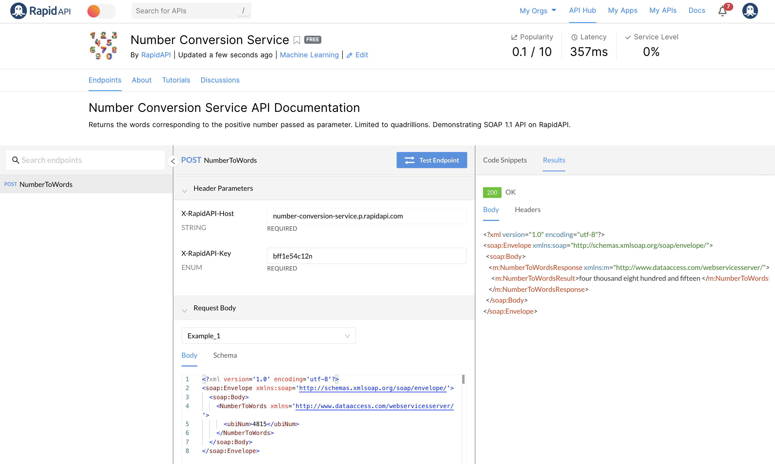Click the Number Conversion Service logo thumbnail
The width and height of the screenshot is (775, 464).
104,46
